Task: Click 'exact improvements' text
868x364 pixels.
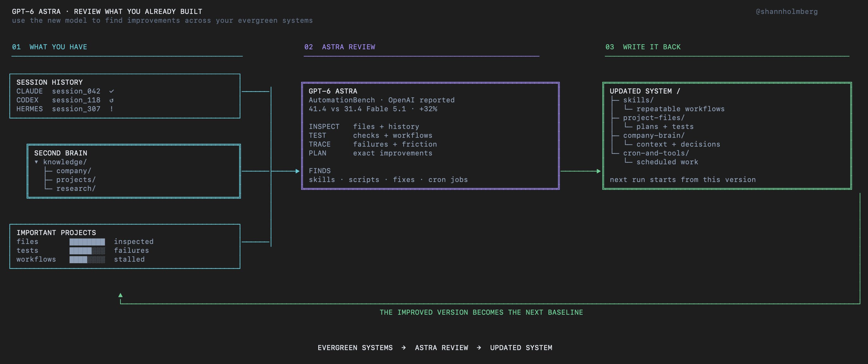Action: coord(393,153)
